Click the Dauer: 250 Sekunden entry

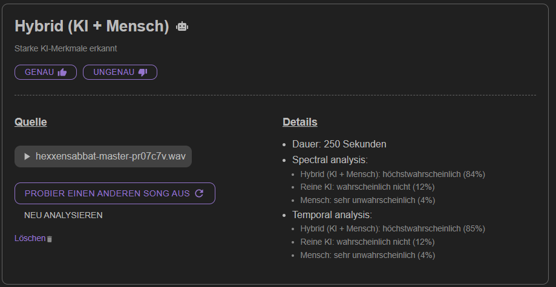pyautogui.click(x=339, y=144)
